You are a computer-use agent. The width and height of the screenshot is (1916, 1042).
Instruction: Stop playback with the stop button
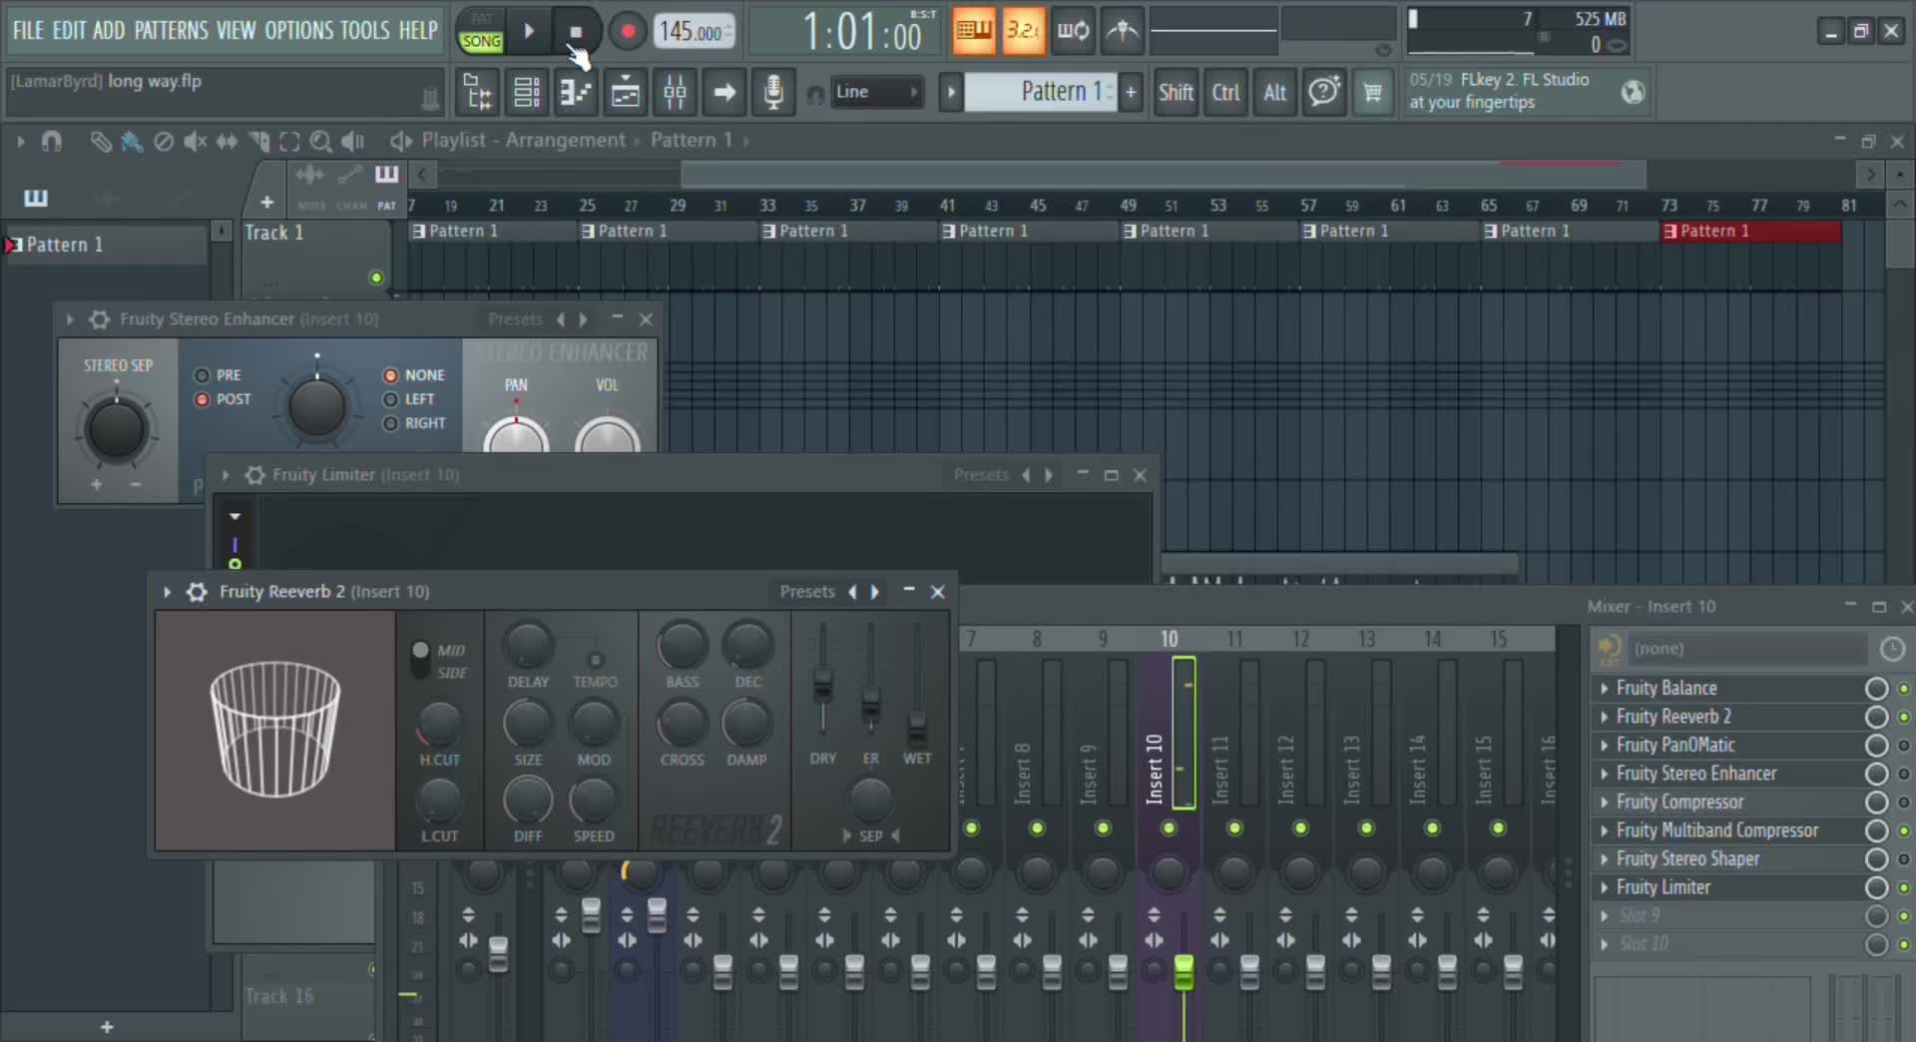pyautogui.click(x=576, y=32)
